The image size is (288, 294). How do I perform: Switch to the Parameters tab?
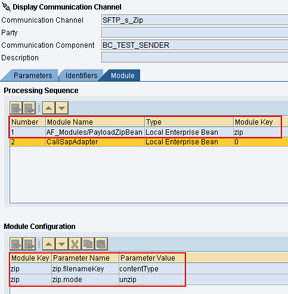coord(33,76)
